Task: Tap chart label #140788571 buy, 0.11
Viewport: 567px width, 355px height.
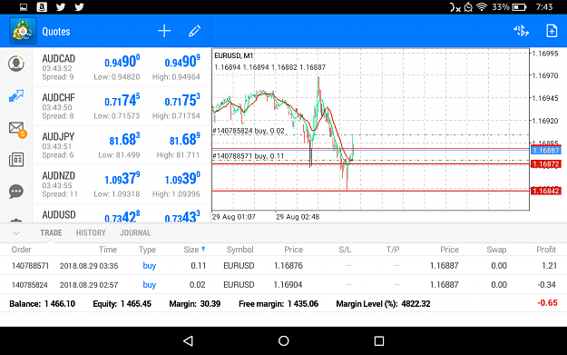Action: (x=249, y=156)
